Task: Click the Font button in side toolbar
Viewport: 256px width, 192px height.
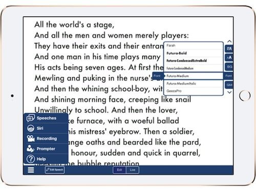Action: (x=228, y=76)
